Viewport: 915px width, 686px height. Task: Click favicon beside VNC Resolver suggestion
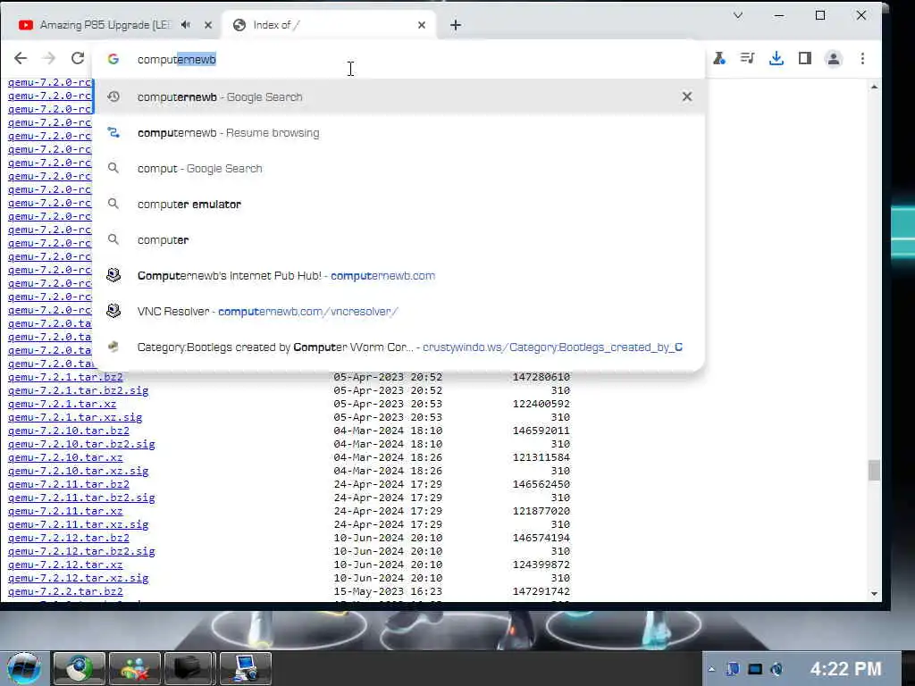point(113,311)
